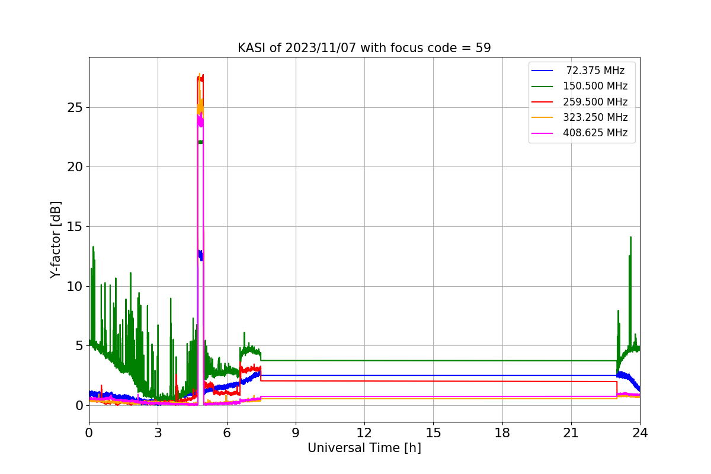711x474 pixels.
Task: Click the blue line swatch in legend
Action: [x=543, y=71]
